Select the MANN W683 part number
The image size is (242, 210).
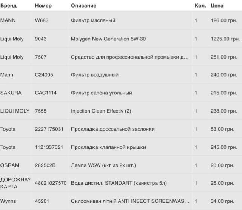point(42,20)
